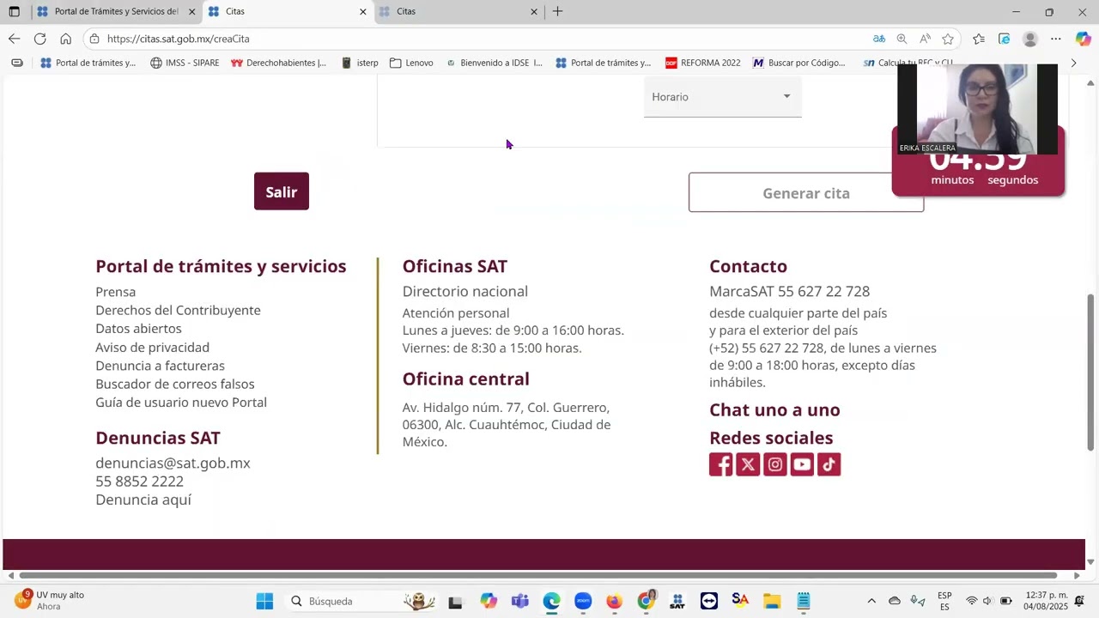Viewport: 1099px width, 618px height.
Task: Expand the bookmarks bar overflow chevron
Action: tap(1073, 63)
